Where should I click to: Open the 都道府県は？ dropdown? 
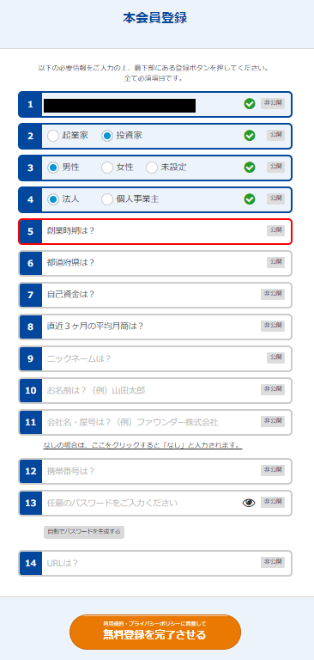pos(155,263)
